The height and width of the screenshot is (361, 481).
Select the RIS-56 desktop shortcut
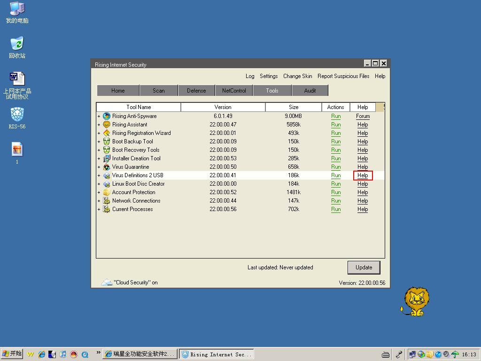[17, 118]
